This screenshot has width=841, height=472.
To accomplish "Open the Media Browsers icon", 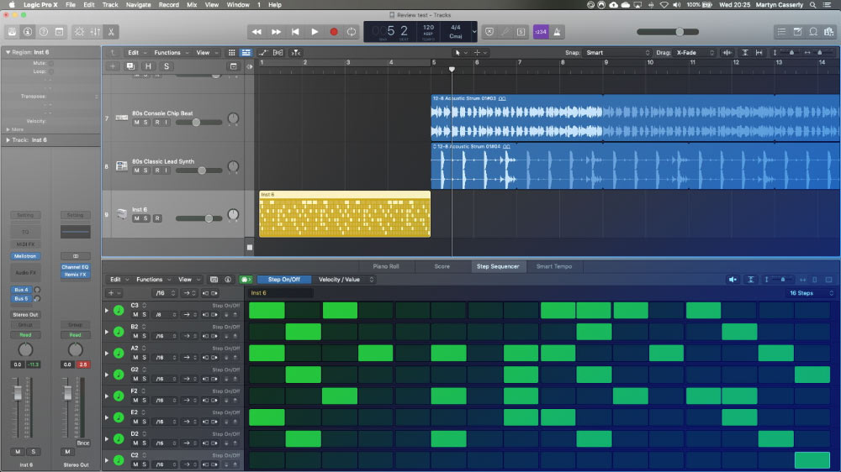I will click(x=829, y=32).
